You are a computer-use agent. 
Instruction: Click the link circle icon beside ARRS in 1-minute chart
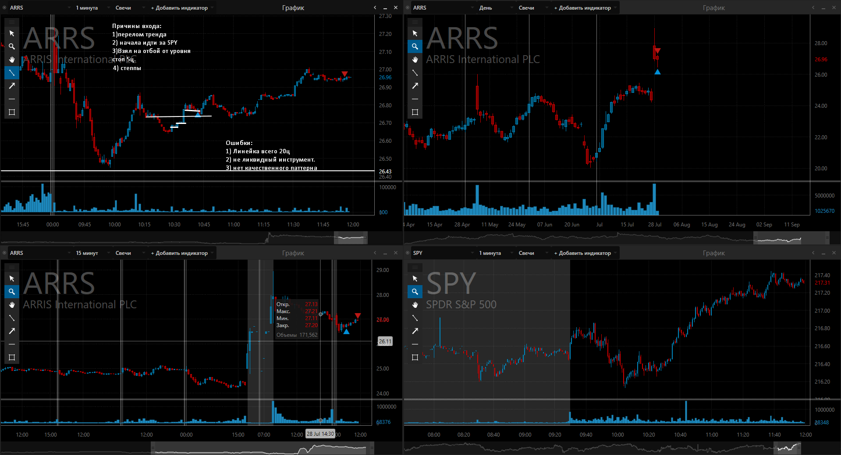point(4,8)
